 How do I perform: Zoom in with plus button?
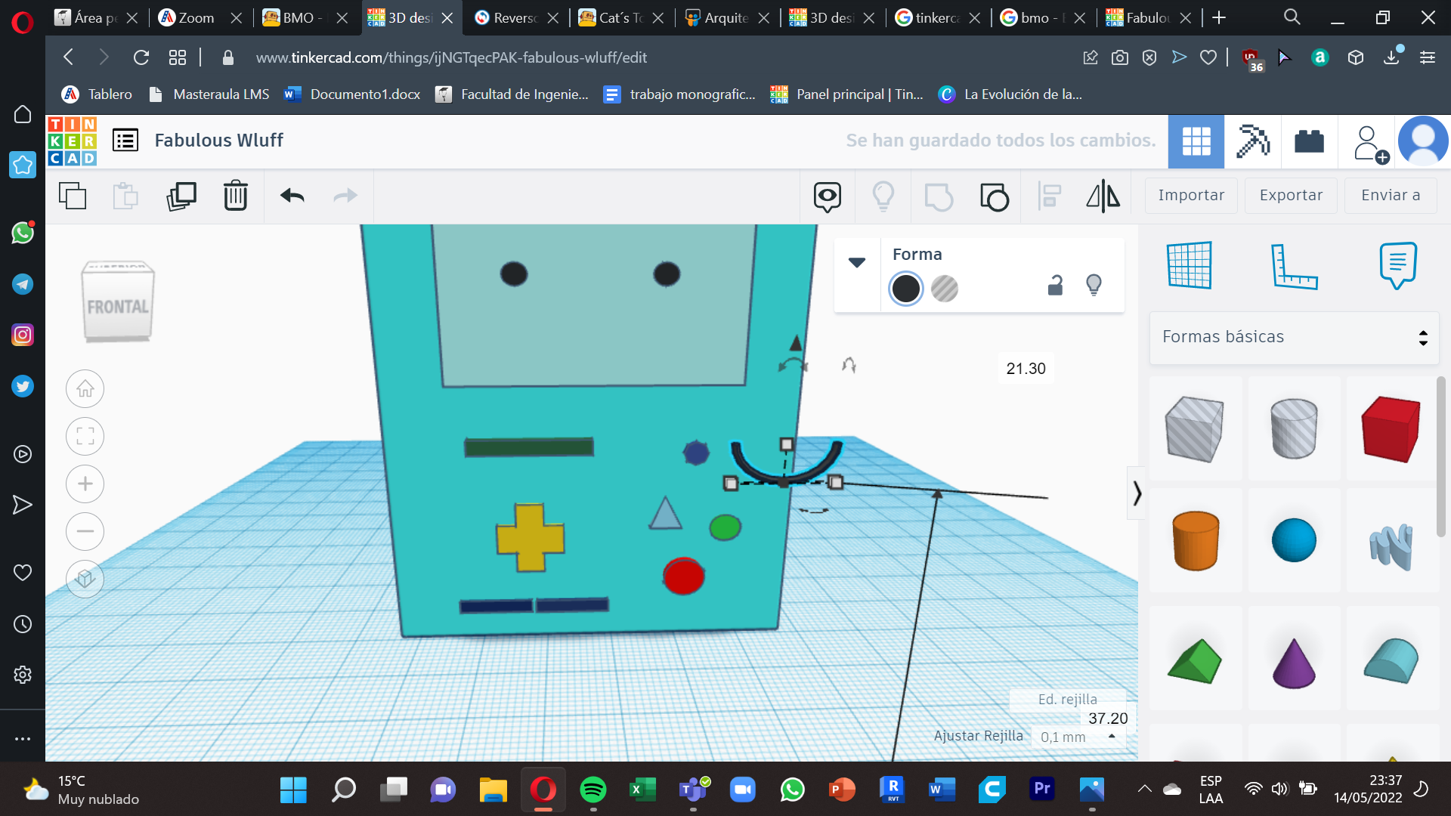coord(85,484)
